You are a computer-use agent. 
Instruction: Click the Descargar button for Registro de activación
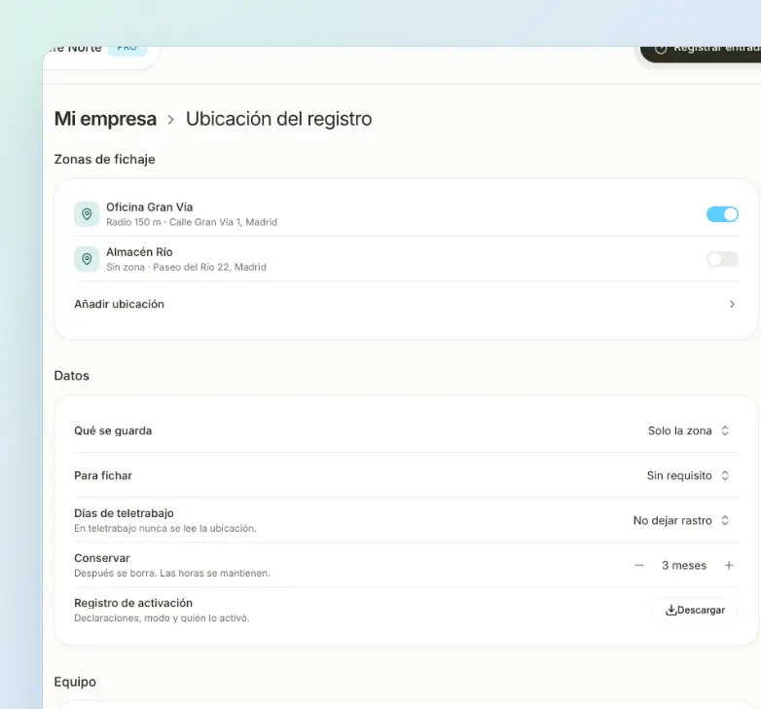click(x=695, y=610)
